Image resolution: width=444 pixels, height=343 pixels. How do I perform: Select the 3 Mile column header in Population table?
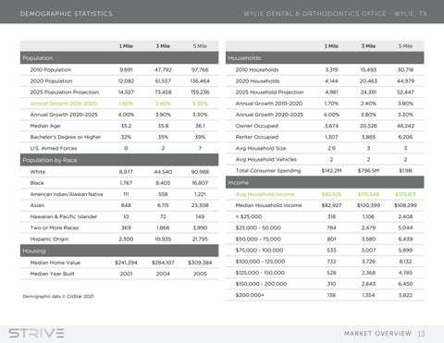click(163, 46)
